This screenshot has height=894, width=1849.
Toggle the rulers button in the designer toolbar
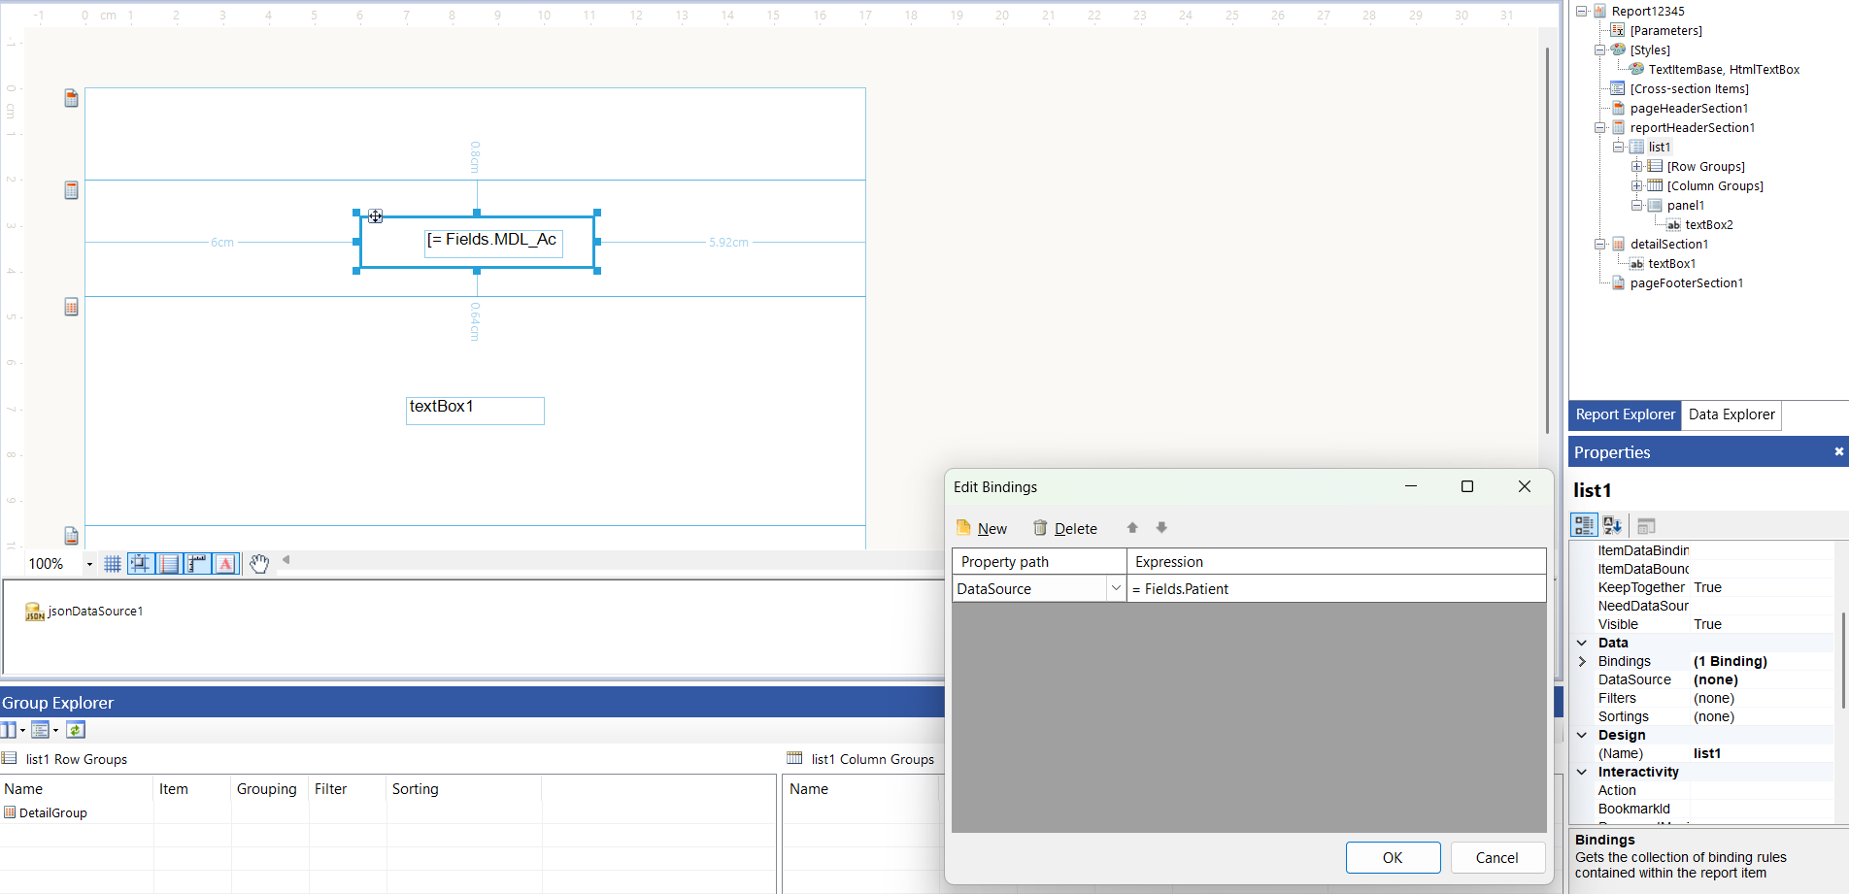point(197,563)
